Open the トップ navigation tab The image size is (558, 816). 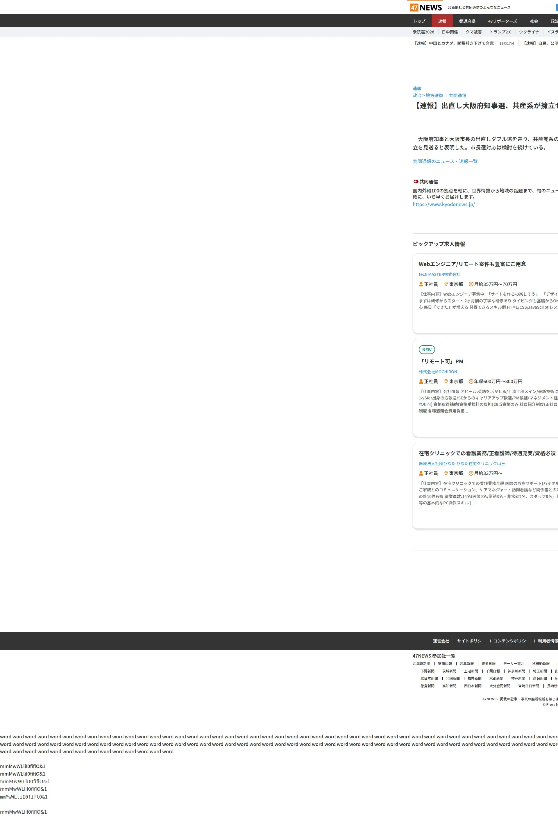point(419,21)
